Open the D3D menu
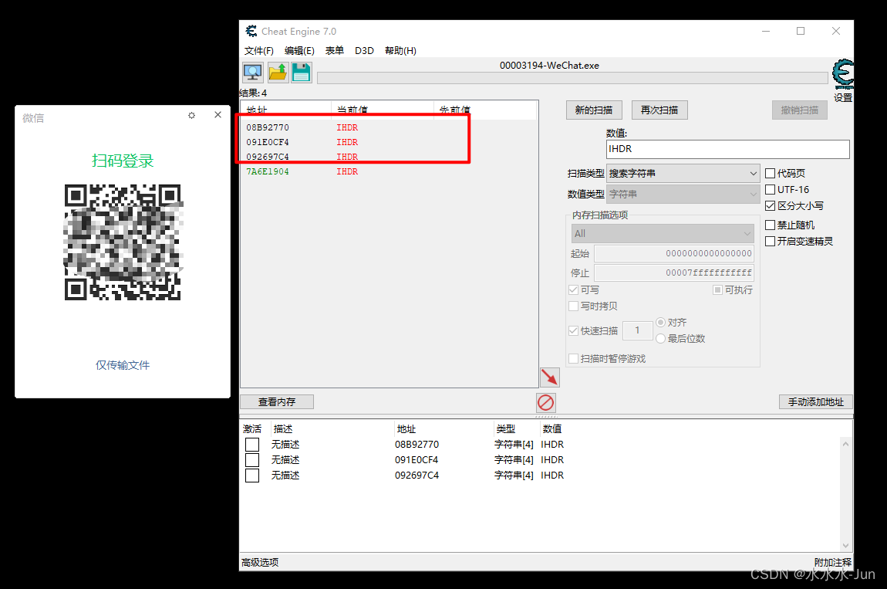 click(x=364, y=51)
